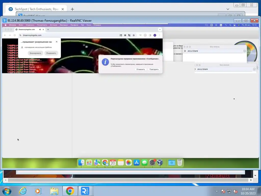Expand the remote Chrome tab search dropdown

click(160, 30)
